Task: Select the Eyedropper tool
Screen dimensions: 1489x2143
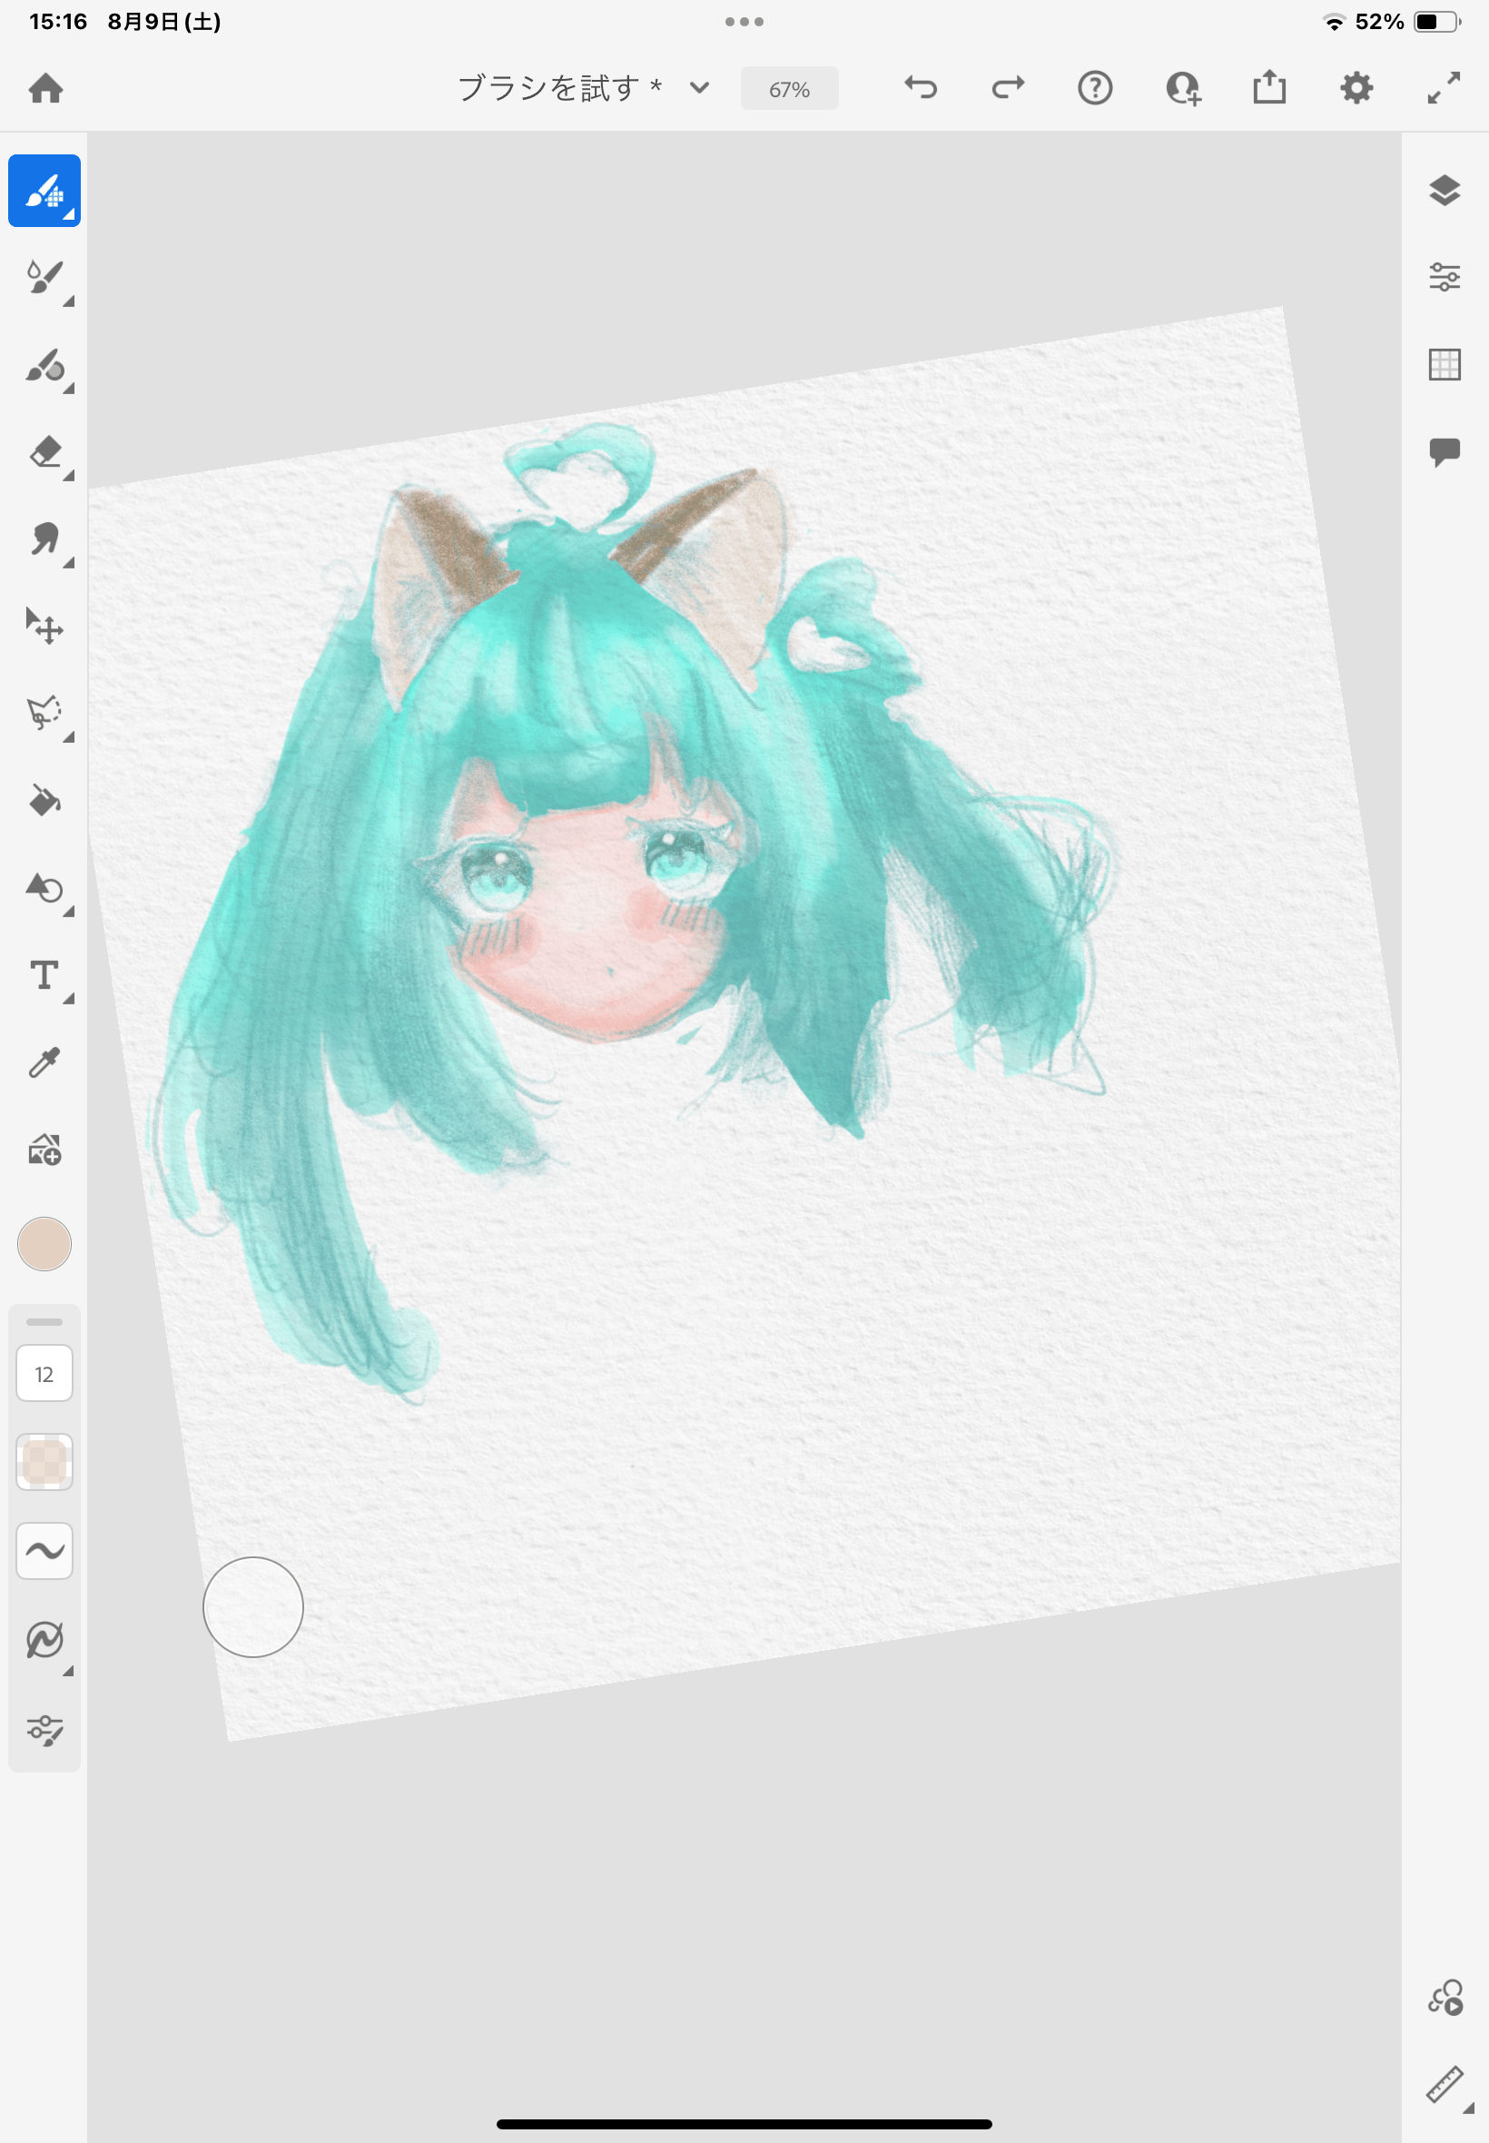Action: (44, 1062)
